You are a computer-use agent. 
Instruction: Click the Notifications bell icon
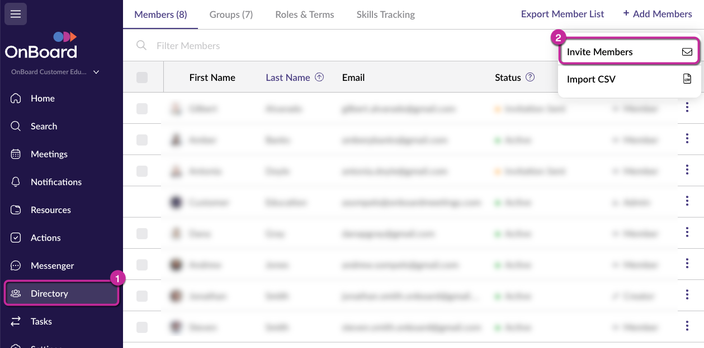(16, 182)
